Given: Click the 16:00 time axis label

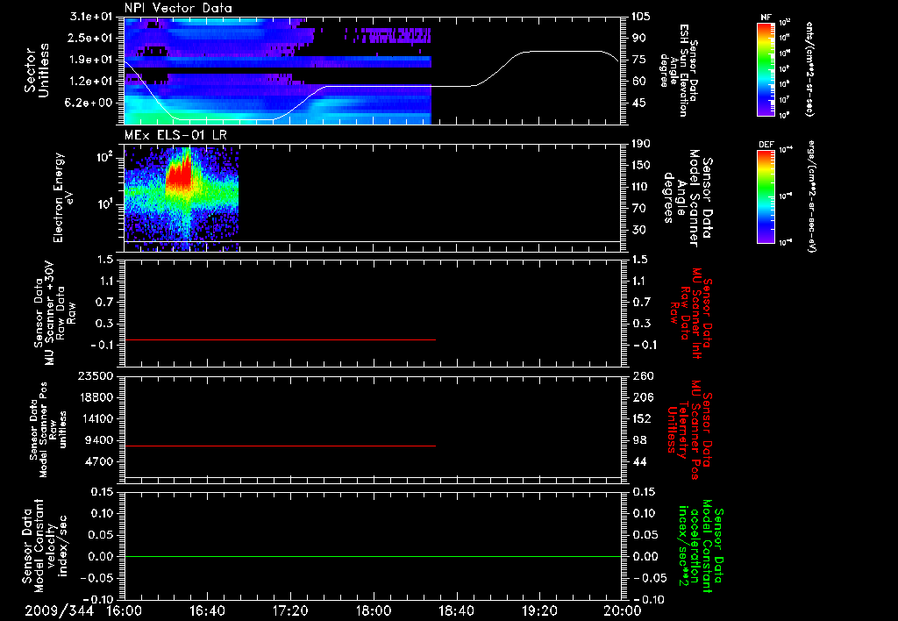Looking at the screenshot, I should pos(125,610).
